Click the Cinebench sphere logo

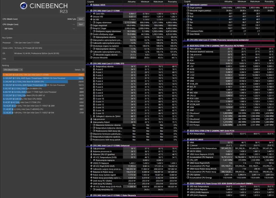coord(23,6)
